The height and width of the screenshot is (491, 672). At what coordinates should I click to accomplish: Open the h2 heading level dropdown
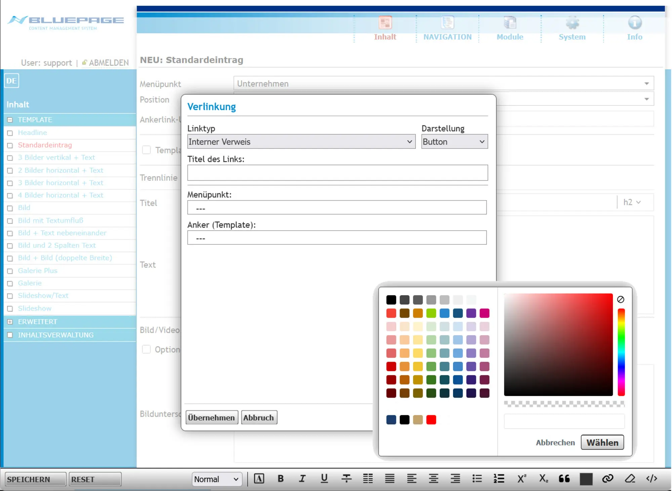[x=632, y=202]
